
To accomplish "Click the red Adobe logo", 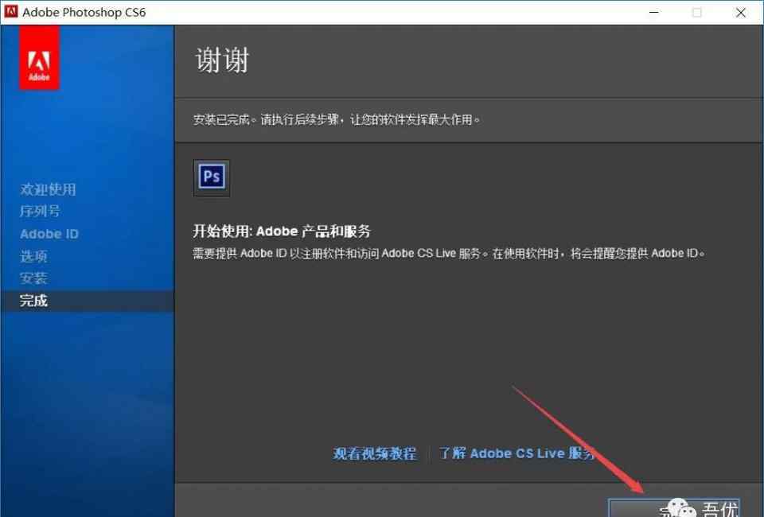I will click(x=39, y=58).
